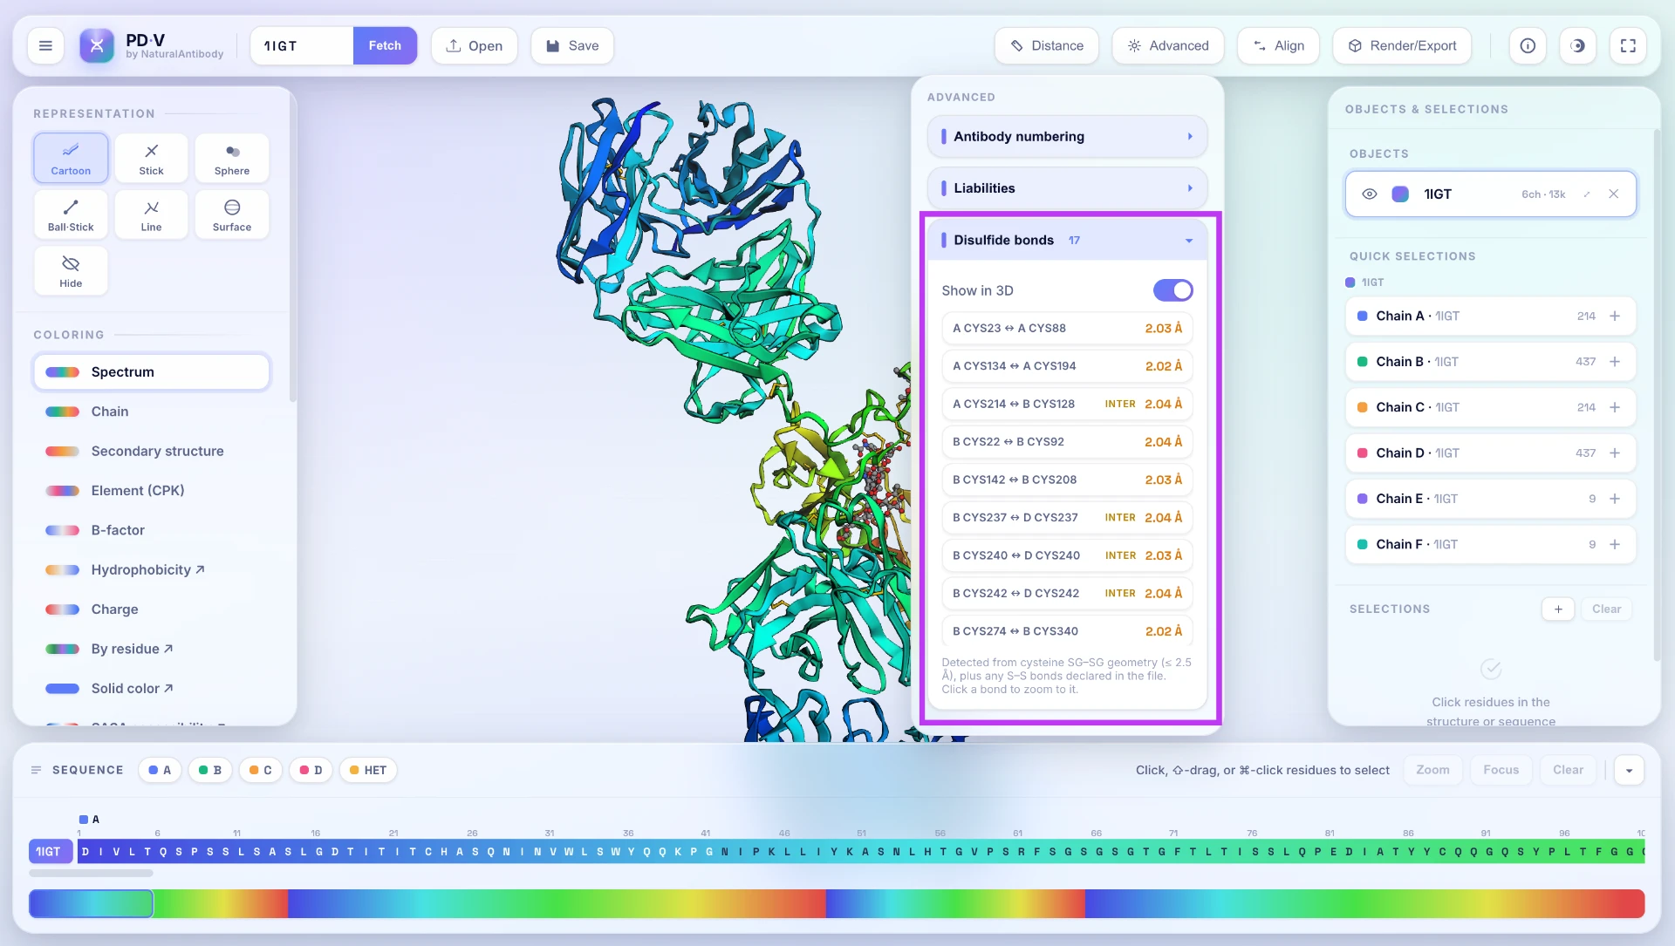Toggle dark mode theme icon

point(1577,45)
